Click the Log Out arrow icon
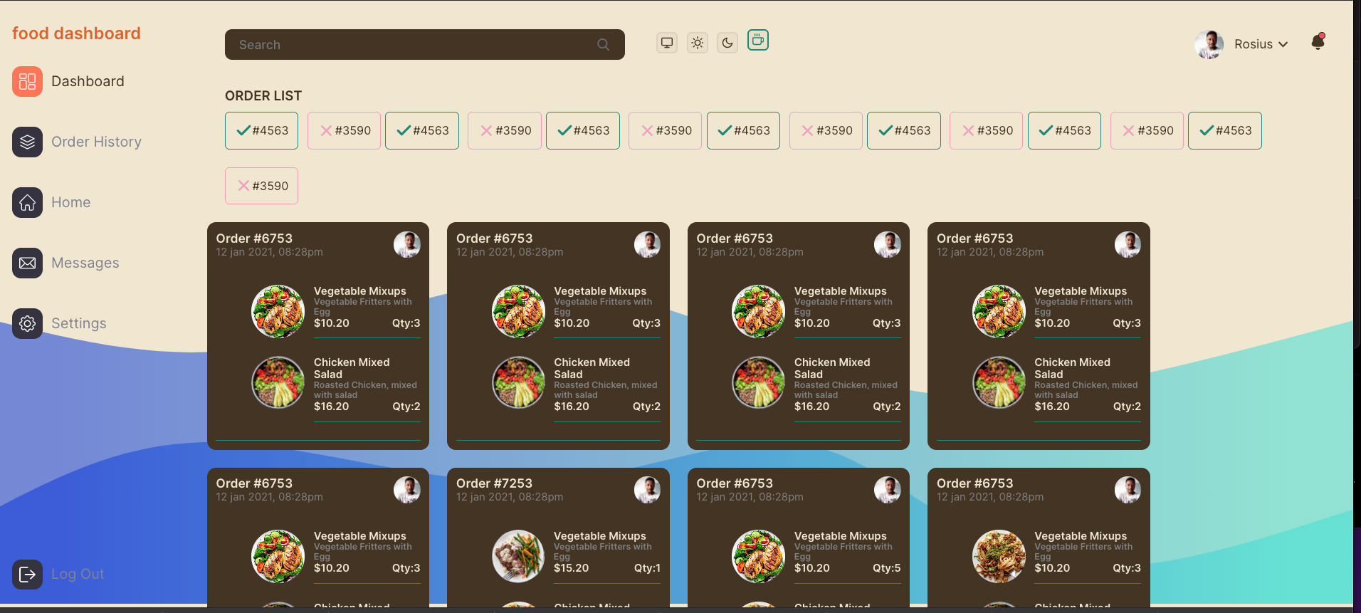Image resolution: width=1361 pixels, height=613 pixels. [x=27, y=574]
